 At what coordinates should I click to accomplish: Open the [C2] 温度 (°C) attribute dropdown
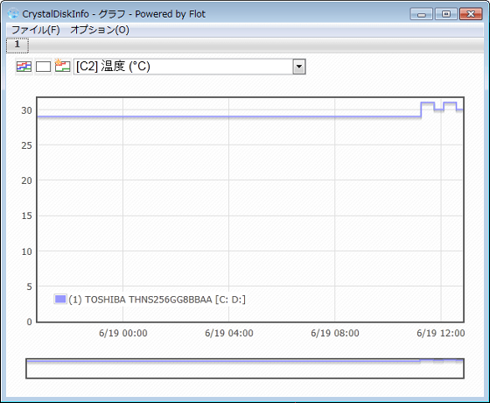[x=189, y=67]
